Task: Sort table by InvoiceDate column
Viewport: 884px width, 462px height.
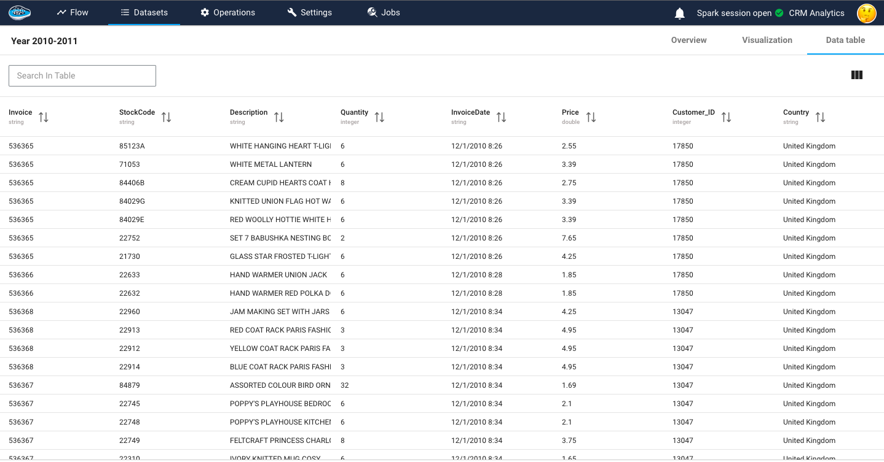Action: click(501, 117)
